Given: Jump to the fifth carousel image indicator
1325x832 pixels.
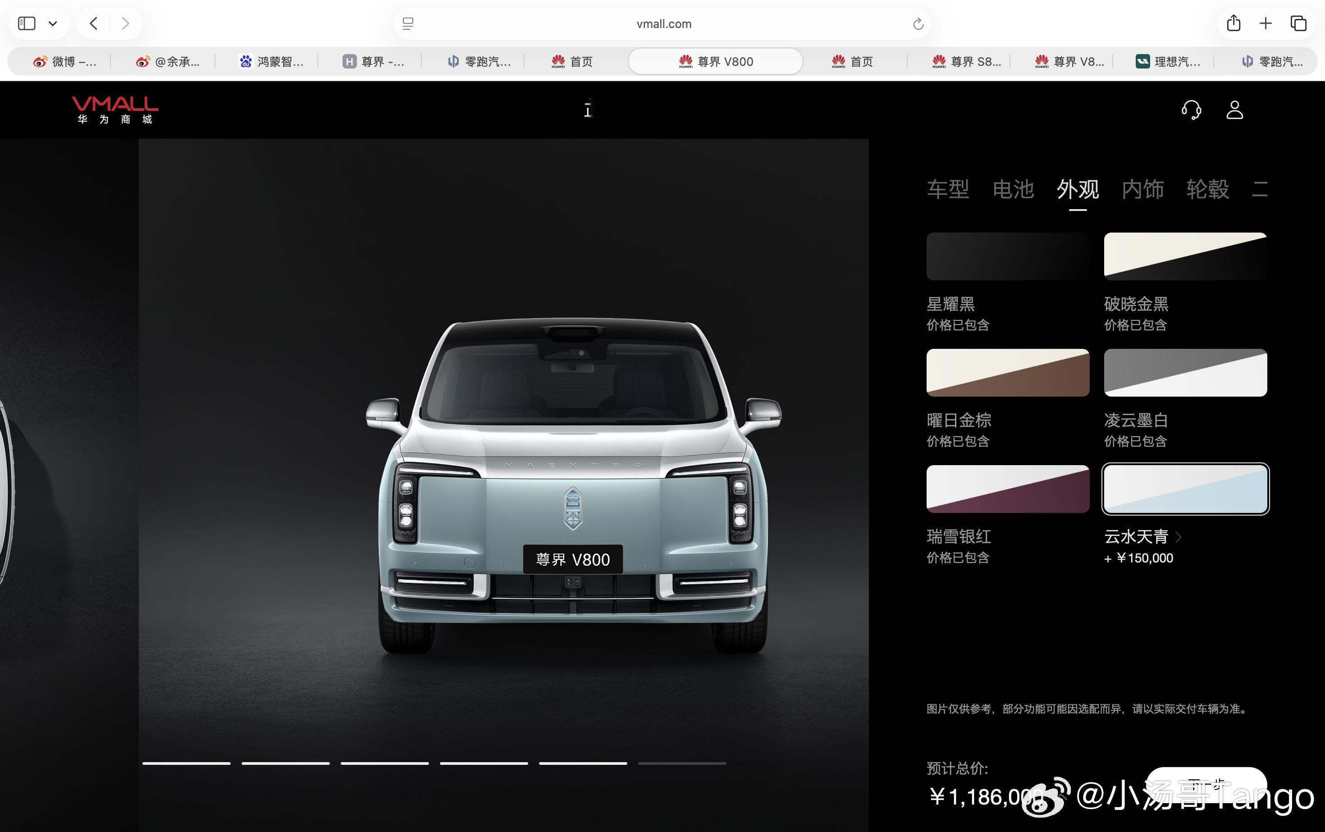Looking at the screenshot, I should point(583,763).
